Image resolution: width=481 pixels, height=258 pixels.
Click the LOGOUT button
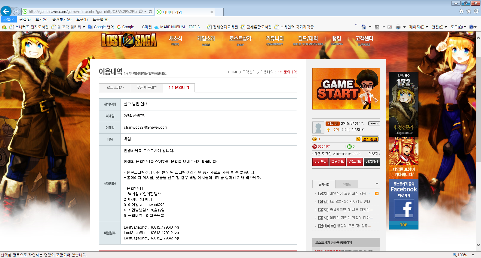click(x=374, y=123)
